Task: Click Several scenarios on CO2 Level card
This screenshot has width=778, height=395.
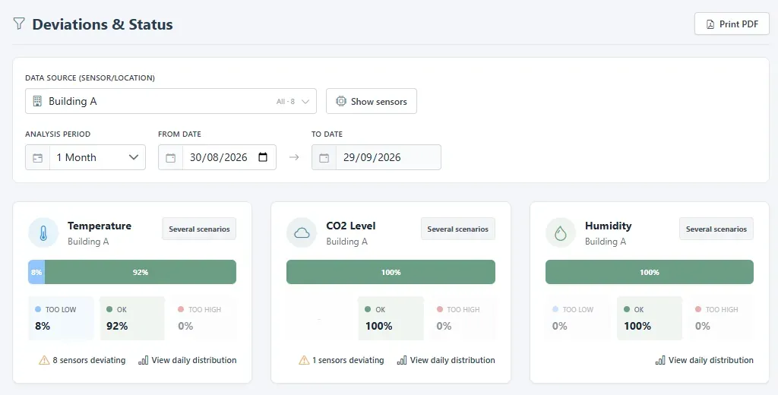Action: [458, 229]
